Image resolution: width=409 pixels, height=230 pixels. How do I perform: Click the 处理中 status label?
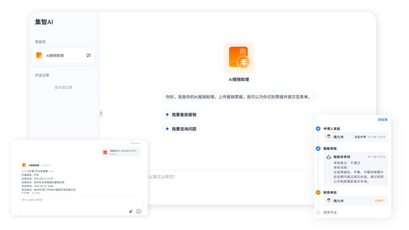point(379,201)
